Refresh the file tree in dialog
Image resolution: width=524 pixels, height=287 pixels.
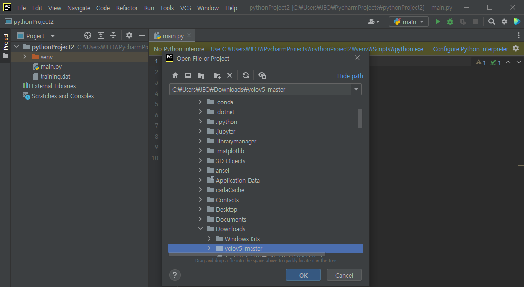[246, 75]
